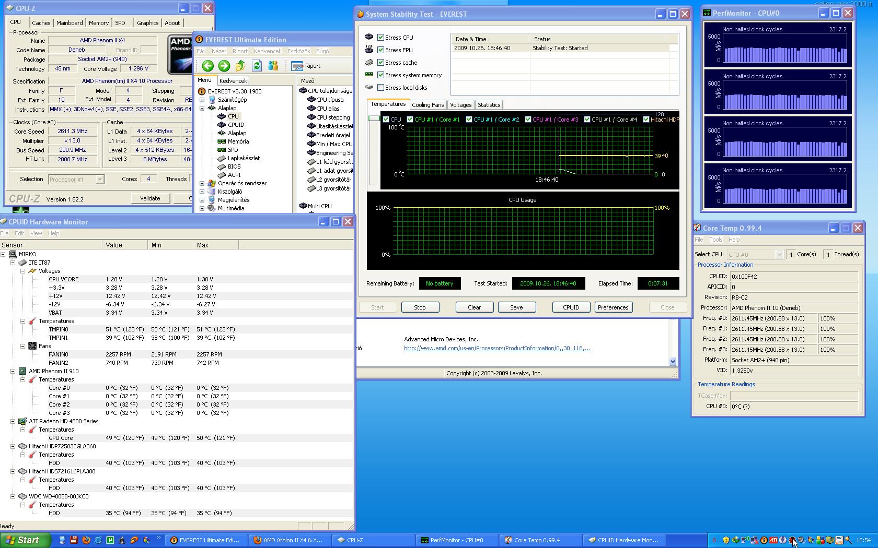Viewport: 878px width, 548px height.
Task: Switch to the Cooling Fans tab
Action: click(428, 105)
